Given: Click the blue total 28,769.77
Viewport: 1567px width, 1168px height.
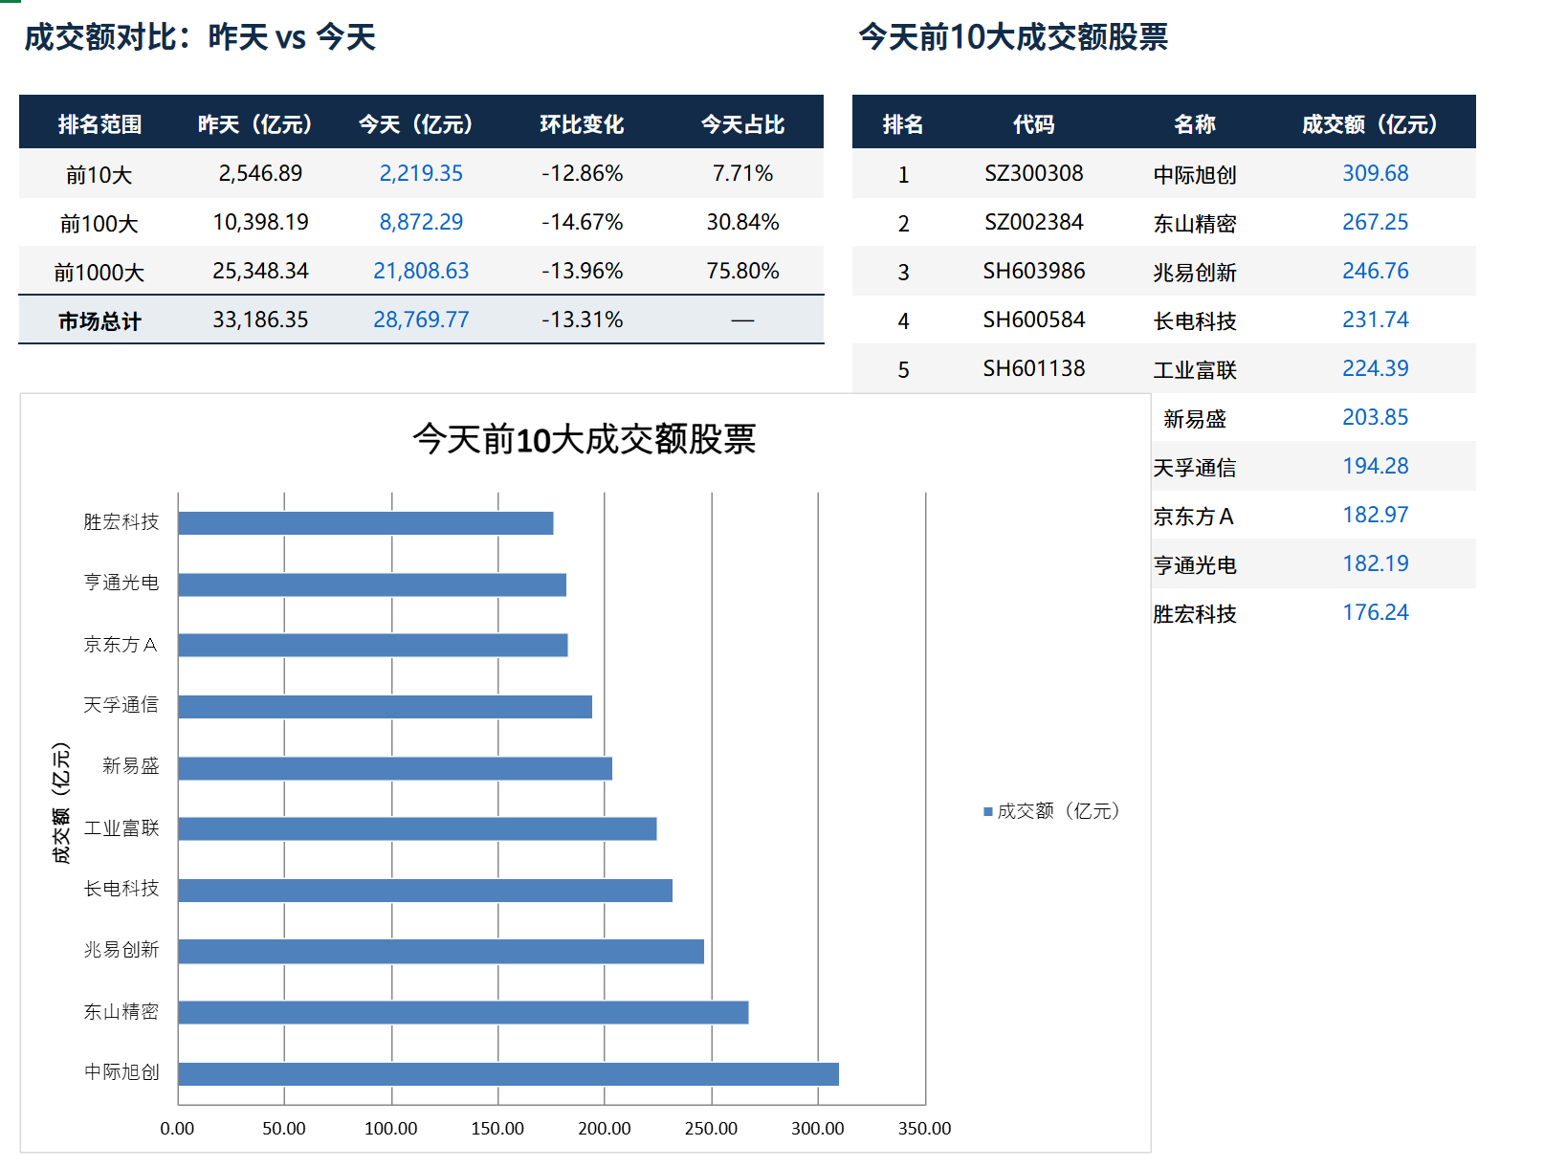Looking at the screenshot, I should [421, 320].
